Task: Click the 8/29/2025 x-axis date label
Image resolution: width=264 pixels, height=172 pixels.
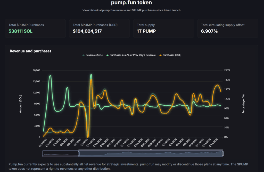Action: tap(152, 143)
